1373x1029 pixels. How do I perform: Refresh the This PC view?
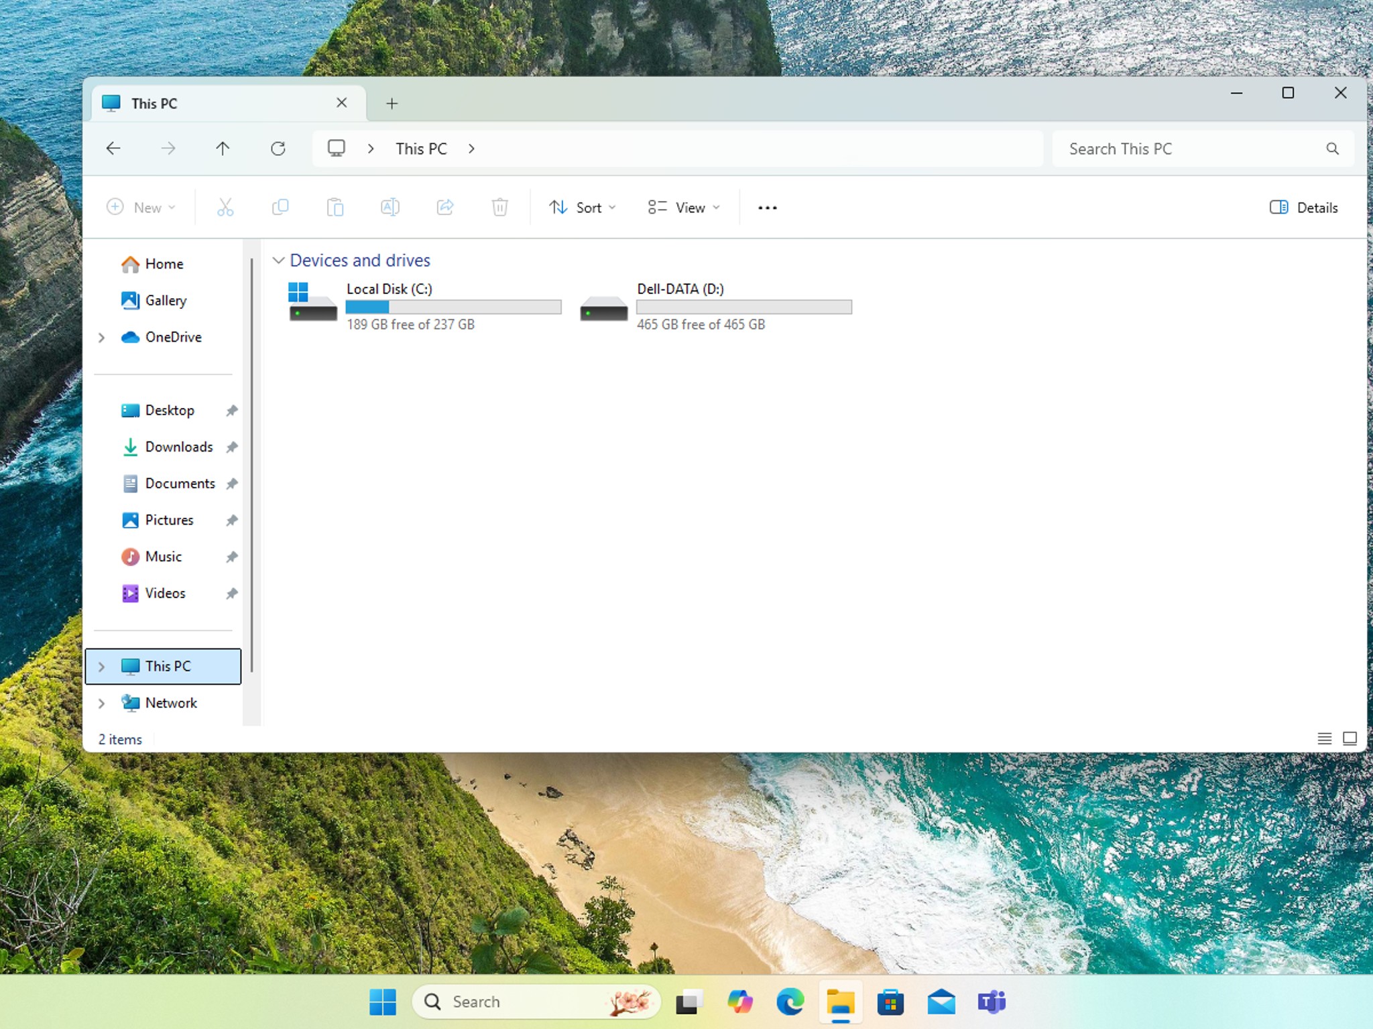(278, 149)
